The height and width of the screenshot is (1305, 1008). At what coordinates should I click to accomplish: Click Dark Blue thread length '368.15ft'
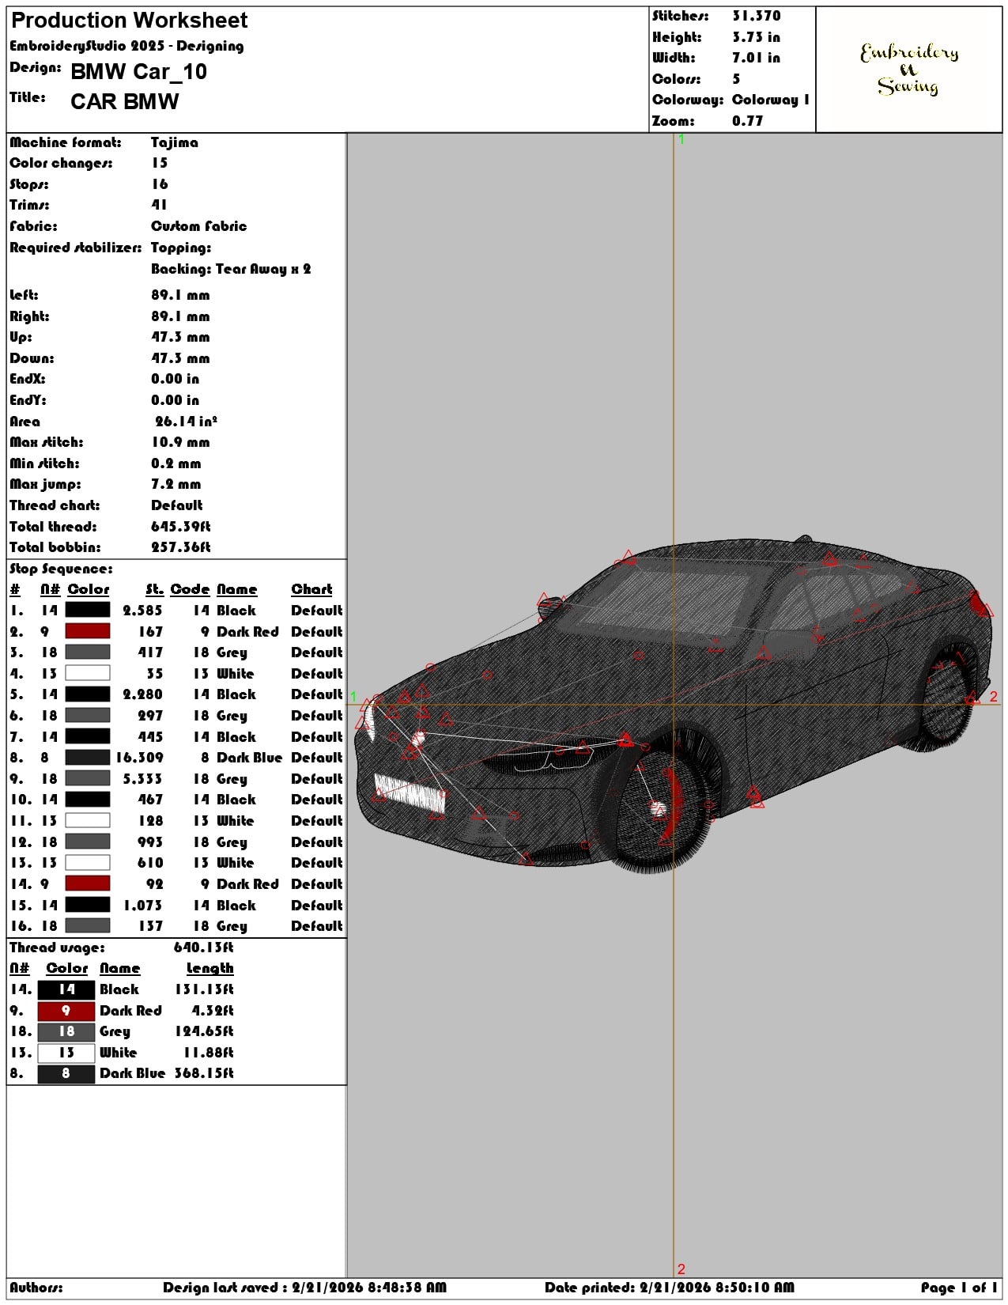204,1073
